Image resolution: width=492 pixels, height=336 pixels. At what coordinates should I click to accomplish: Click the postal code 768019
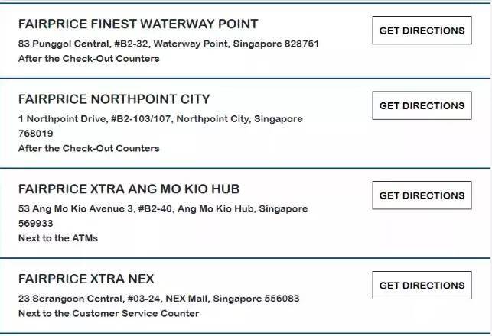tap(36, 134)
